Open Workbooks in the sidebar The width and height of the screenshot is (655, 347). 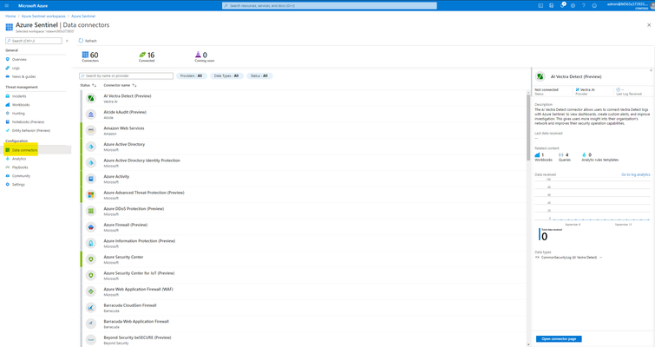point(21,105)
